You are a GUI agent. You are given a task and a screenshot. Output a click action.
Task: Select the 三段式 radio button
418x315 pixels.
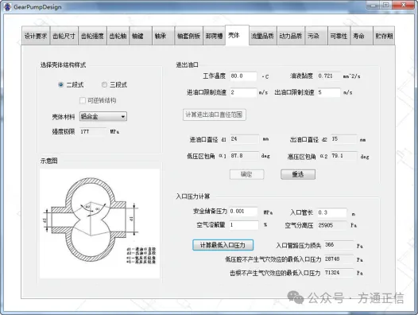pyautogui.click(x=104, y=84)
